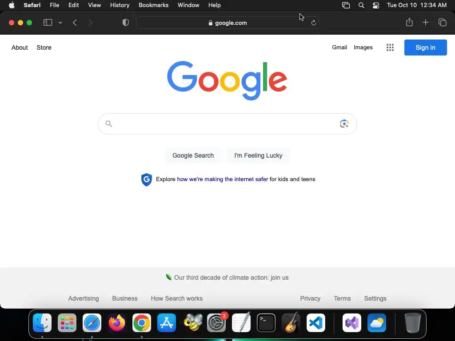The image size is (455, 341).
Task: Open the Settings footer menu
Action: 375,298
